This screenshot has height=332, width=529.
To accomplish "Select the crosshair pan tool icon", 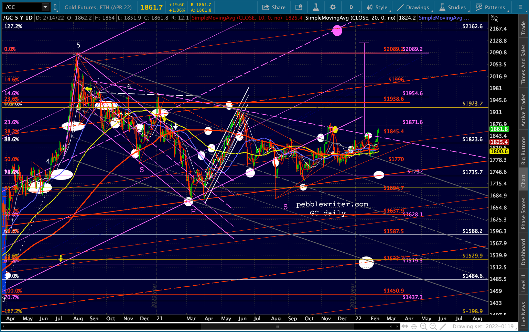I will pyautogui.click(x=414, y=327).
